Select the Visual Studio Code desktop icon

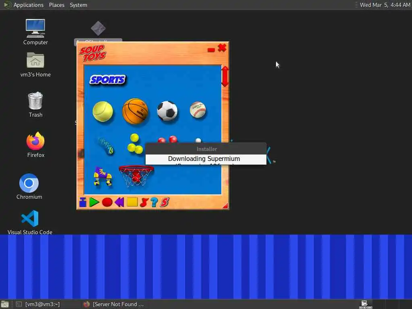30,222
